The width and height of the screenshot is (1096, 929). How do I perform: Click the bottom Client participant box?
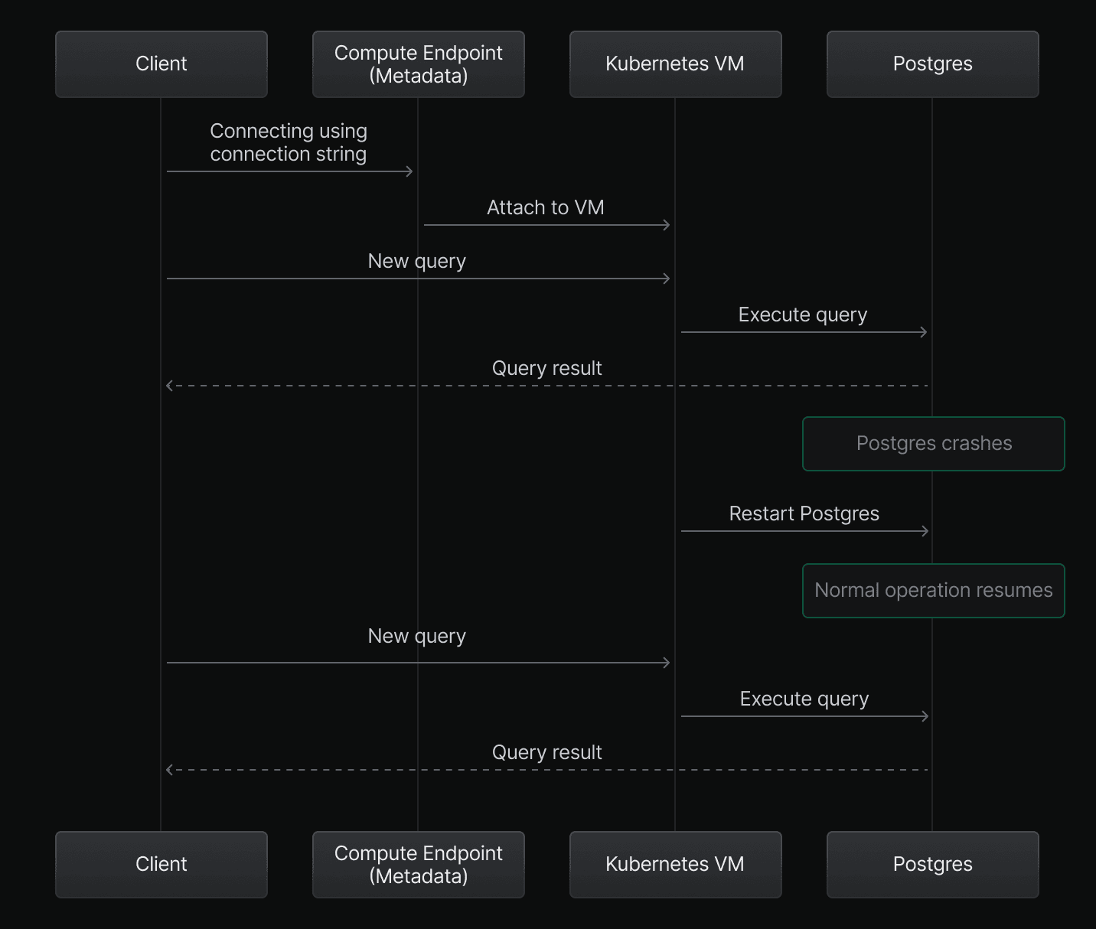click(x=161, y=865)
